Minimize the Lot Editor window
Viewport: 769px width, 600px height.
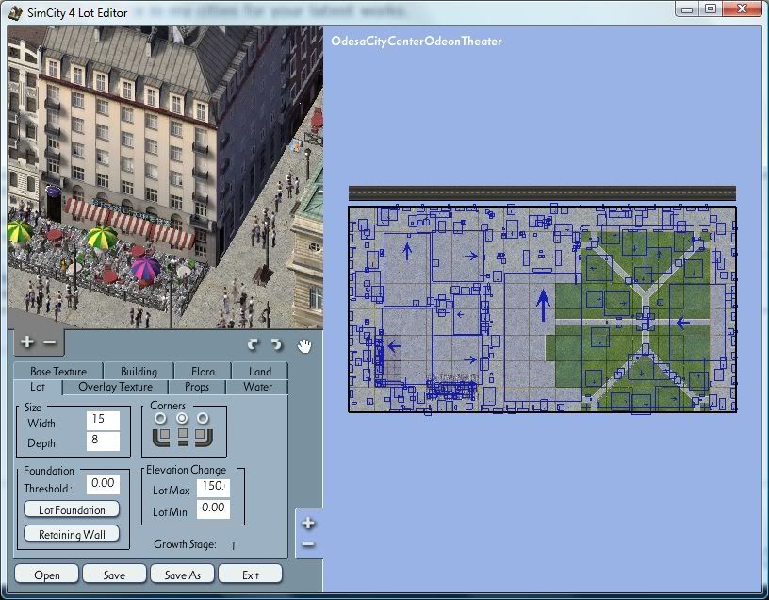tap(687, 9)
